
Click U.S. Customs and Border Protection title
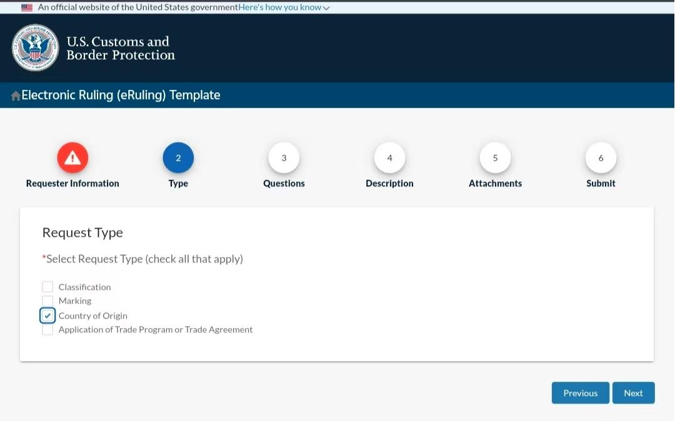coord(121,48)
